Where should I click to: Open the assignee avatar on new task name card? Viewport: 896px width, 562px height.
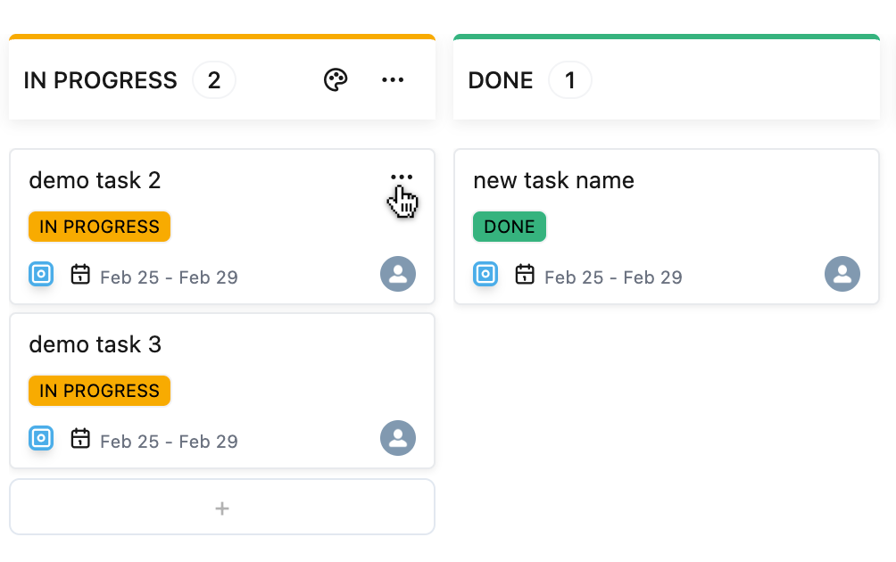(842, 274)
